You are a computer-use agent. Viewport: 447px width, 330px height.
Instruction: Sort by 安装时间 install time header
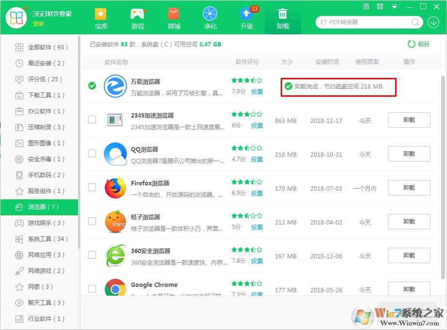(327, 62)
